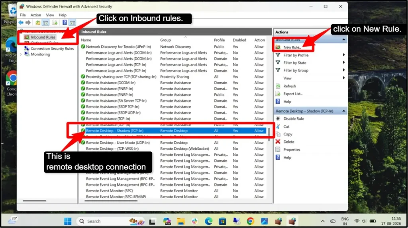Open the File menu
408x228 pixels.
click(23, 15)
